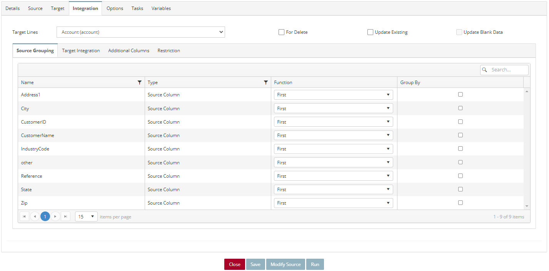Check Group By for Address1 row
The width and height of the screenshot is (549, 271).
coord(461,94)
